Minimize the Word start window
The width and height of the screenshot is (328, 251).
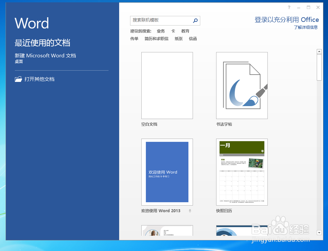click(x=299, y=8)
